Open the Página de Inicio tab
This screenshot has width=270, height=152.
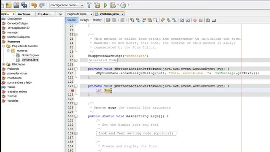77,14
